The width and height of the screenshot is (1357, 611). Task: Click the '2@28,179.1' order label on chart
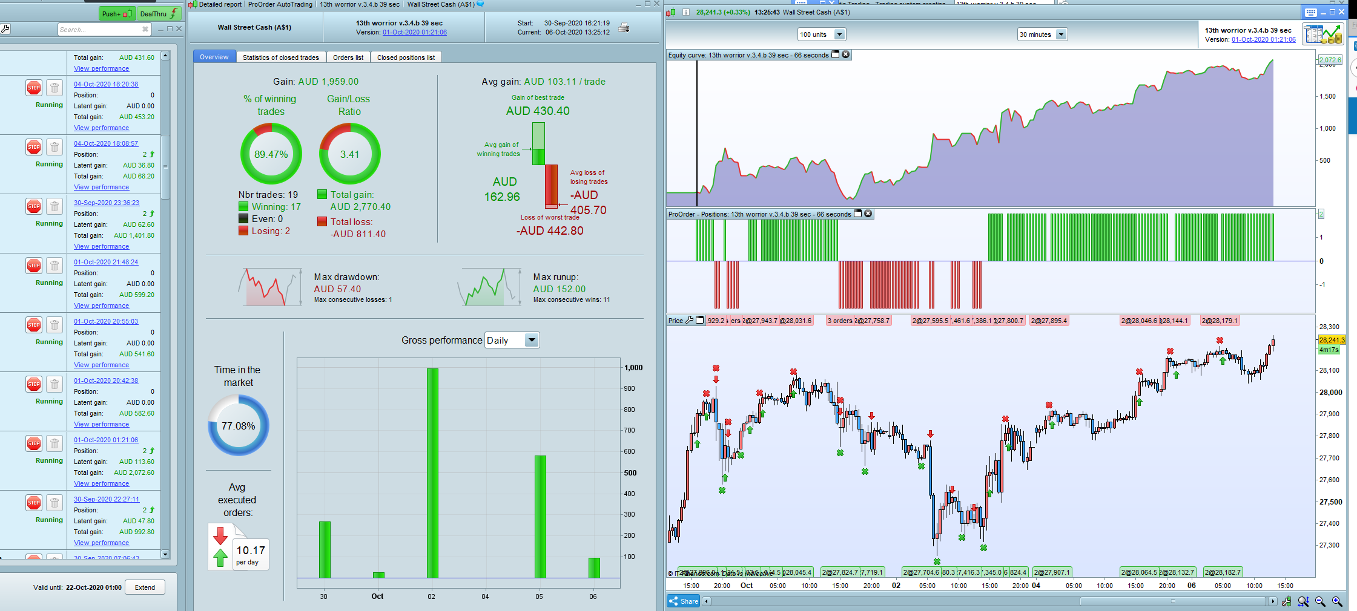[1220, 321]
